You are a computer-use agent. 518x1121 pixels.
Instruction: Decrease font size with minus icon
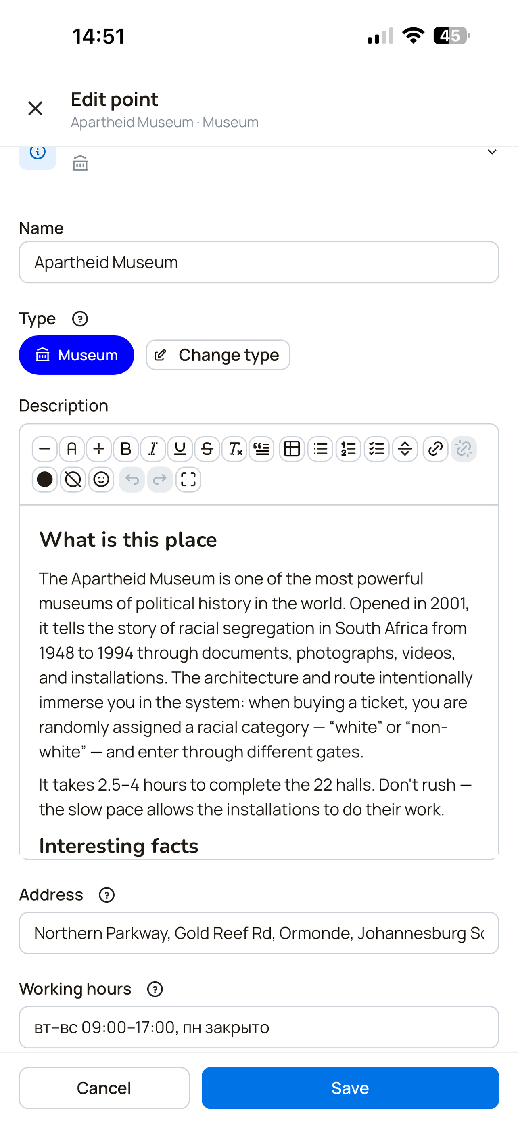point(45,449)
